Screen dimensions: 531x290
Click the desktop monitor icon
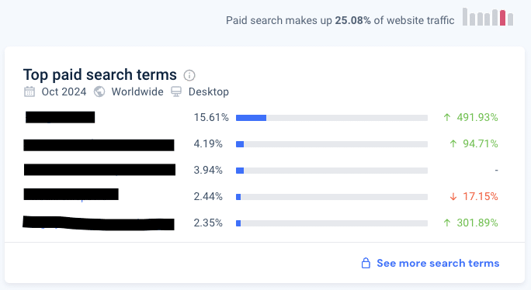coord(176,91)
